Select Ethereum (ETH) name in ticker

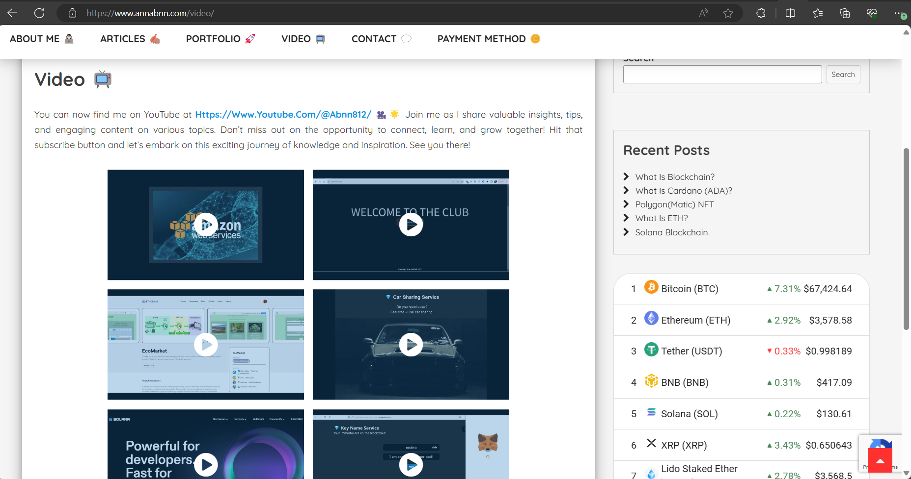(x=696, y=320)
